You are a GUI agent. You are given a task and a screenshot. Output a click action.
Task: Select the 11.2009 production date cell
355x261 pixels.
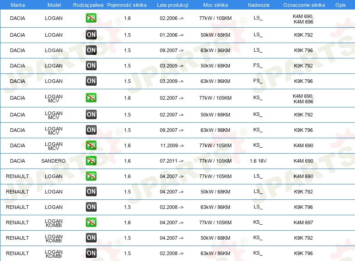click(x=172, y=145)
